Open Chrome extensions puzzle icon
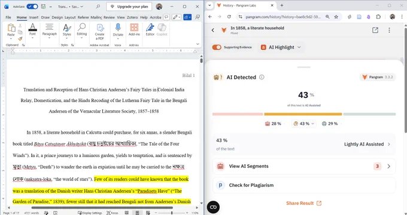 tap(378, 17)
